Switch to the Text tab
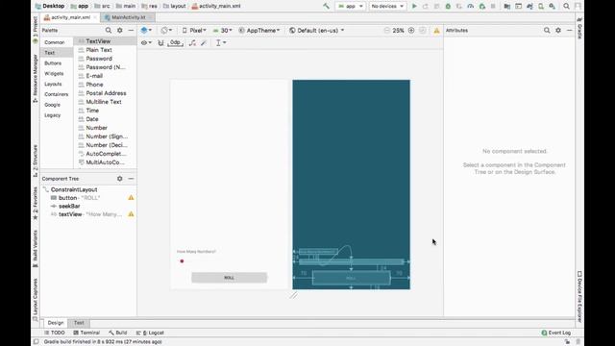The width and height of the screenshot is (615, 346). click(x=79, y=323)
